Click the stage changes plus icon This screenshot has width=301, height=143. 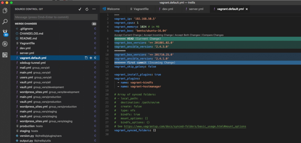coord(91,58)
